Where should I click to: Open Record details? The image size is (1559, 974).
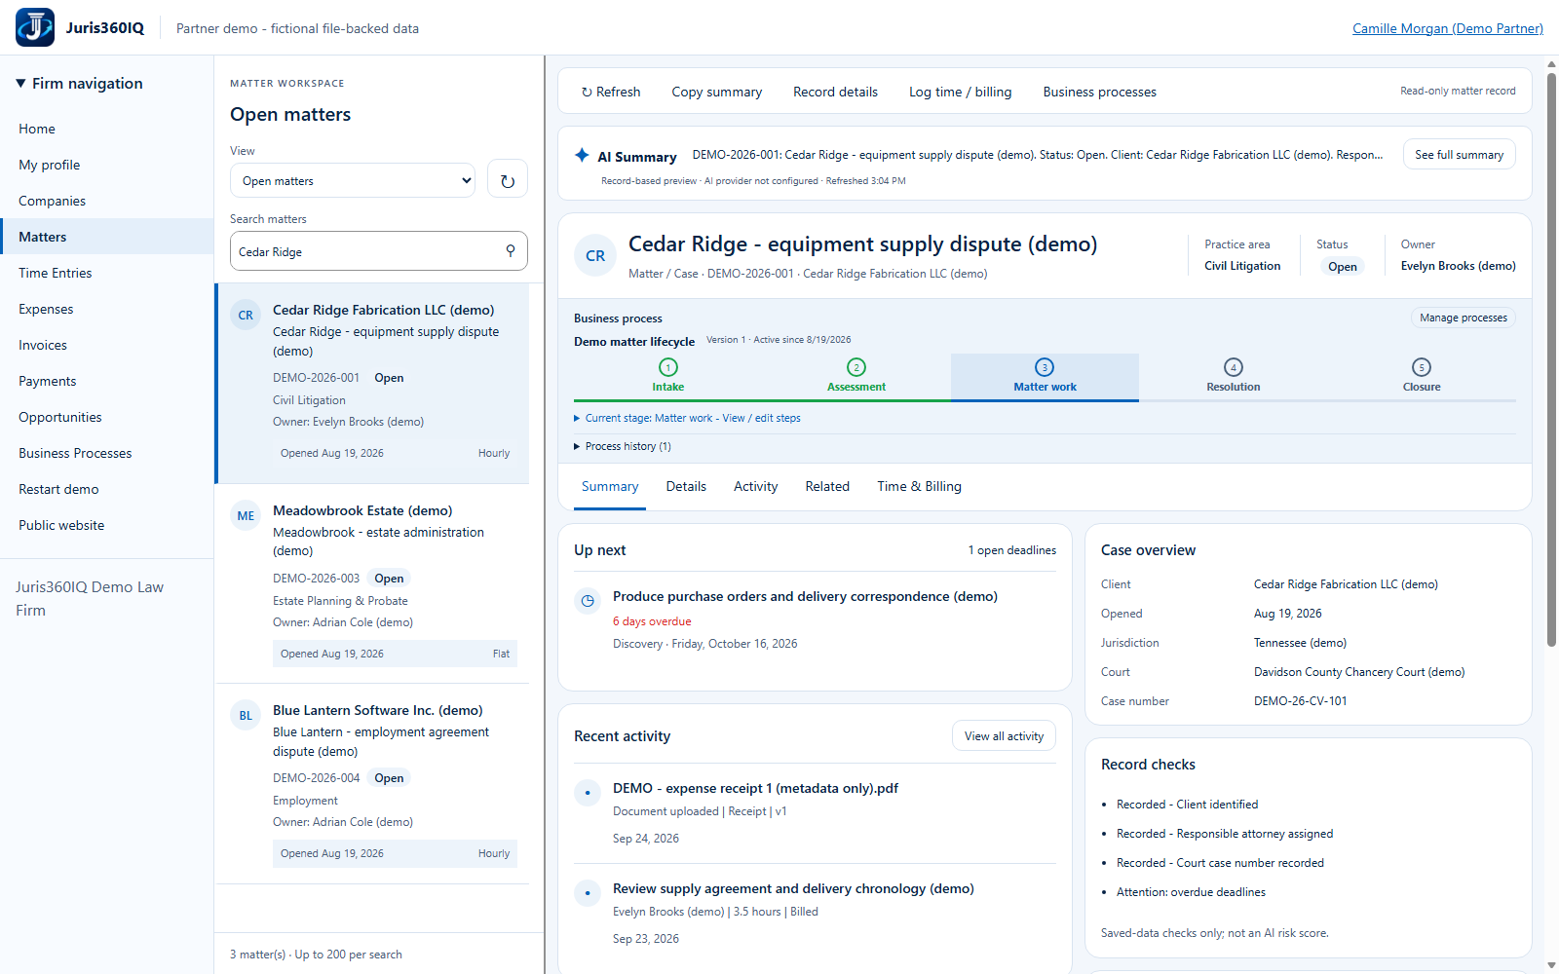click(x=835, y=92)
